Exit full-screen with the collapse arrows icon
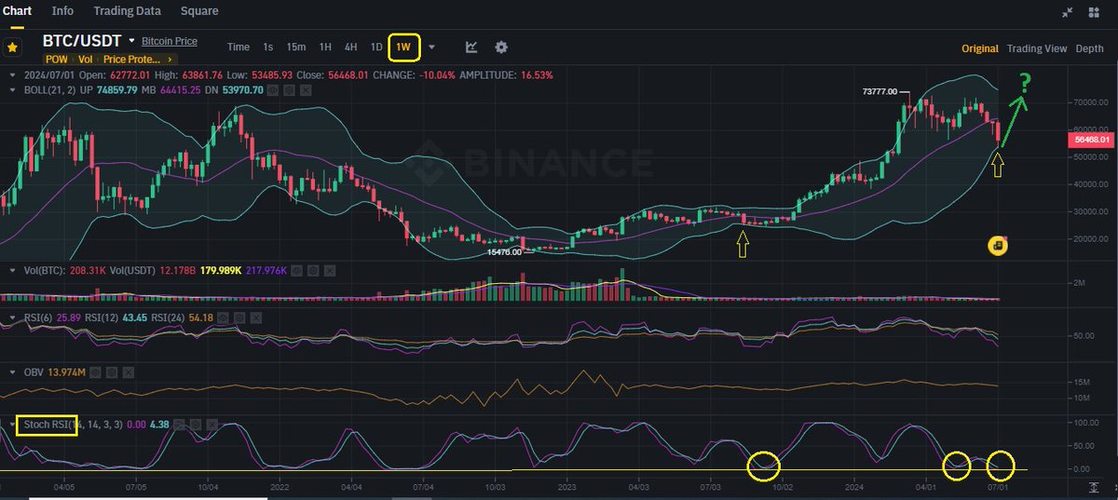1118x500 pixels. 1068,12
